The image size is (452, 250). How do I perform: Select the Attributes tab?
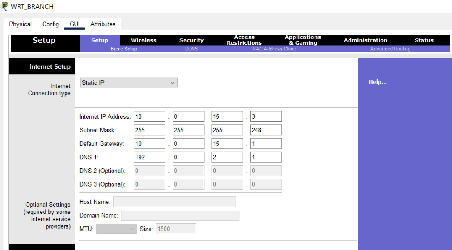[x=103, y=24]
